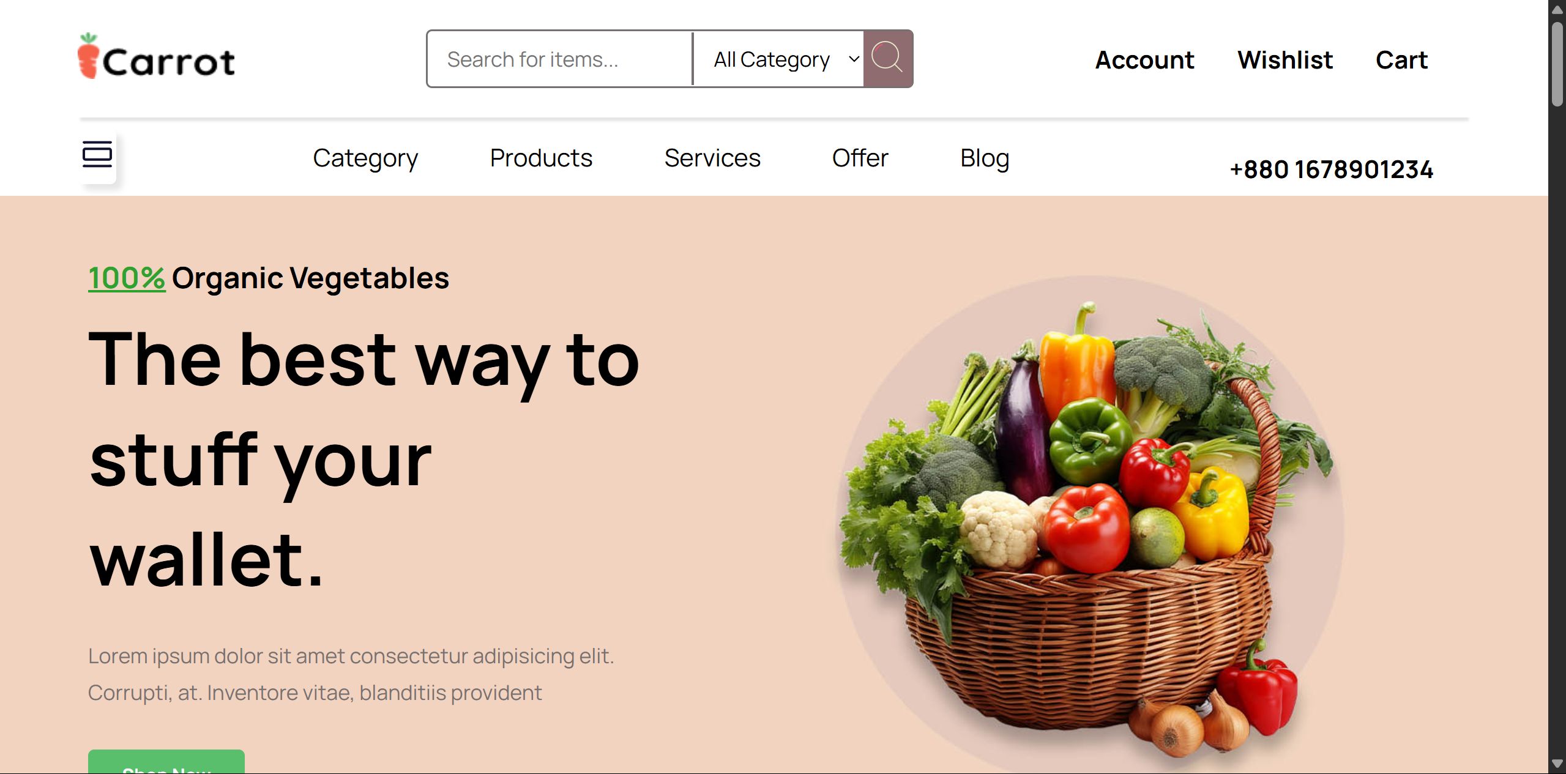Viewport: 1566px width, 774px height.
Task: View the Cart
Action: (1401, 60)
